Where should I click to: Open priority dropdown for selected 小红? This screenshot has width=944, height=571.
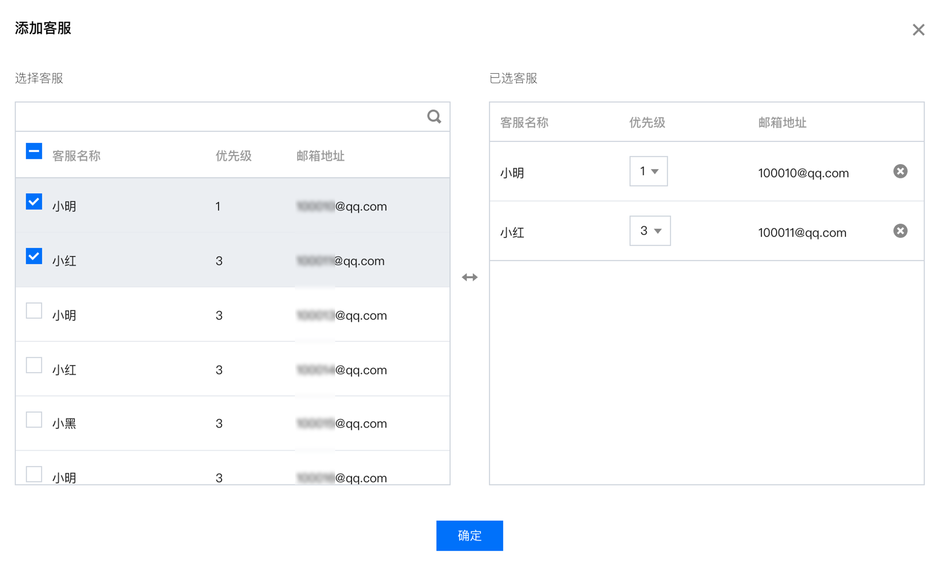coord(650,231)
